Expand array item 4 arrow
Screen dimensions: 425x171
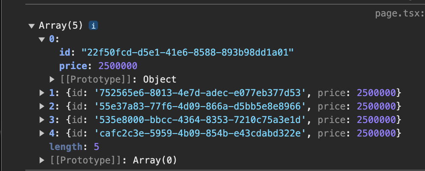(x=42, y=133)
